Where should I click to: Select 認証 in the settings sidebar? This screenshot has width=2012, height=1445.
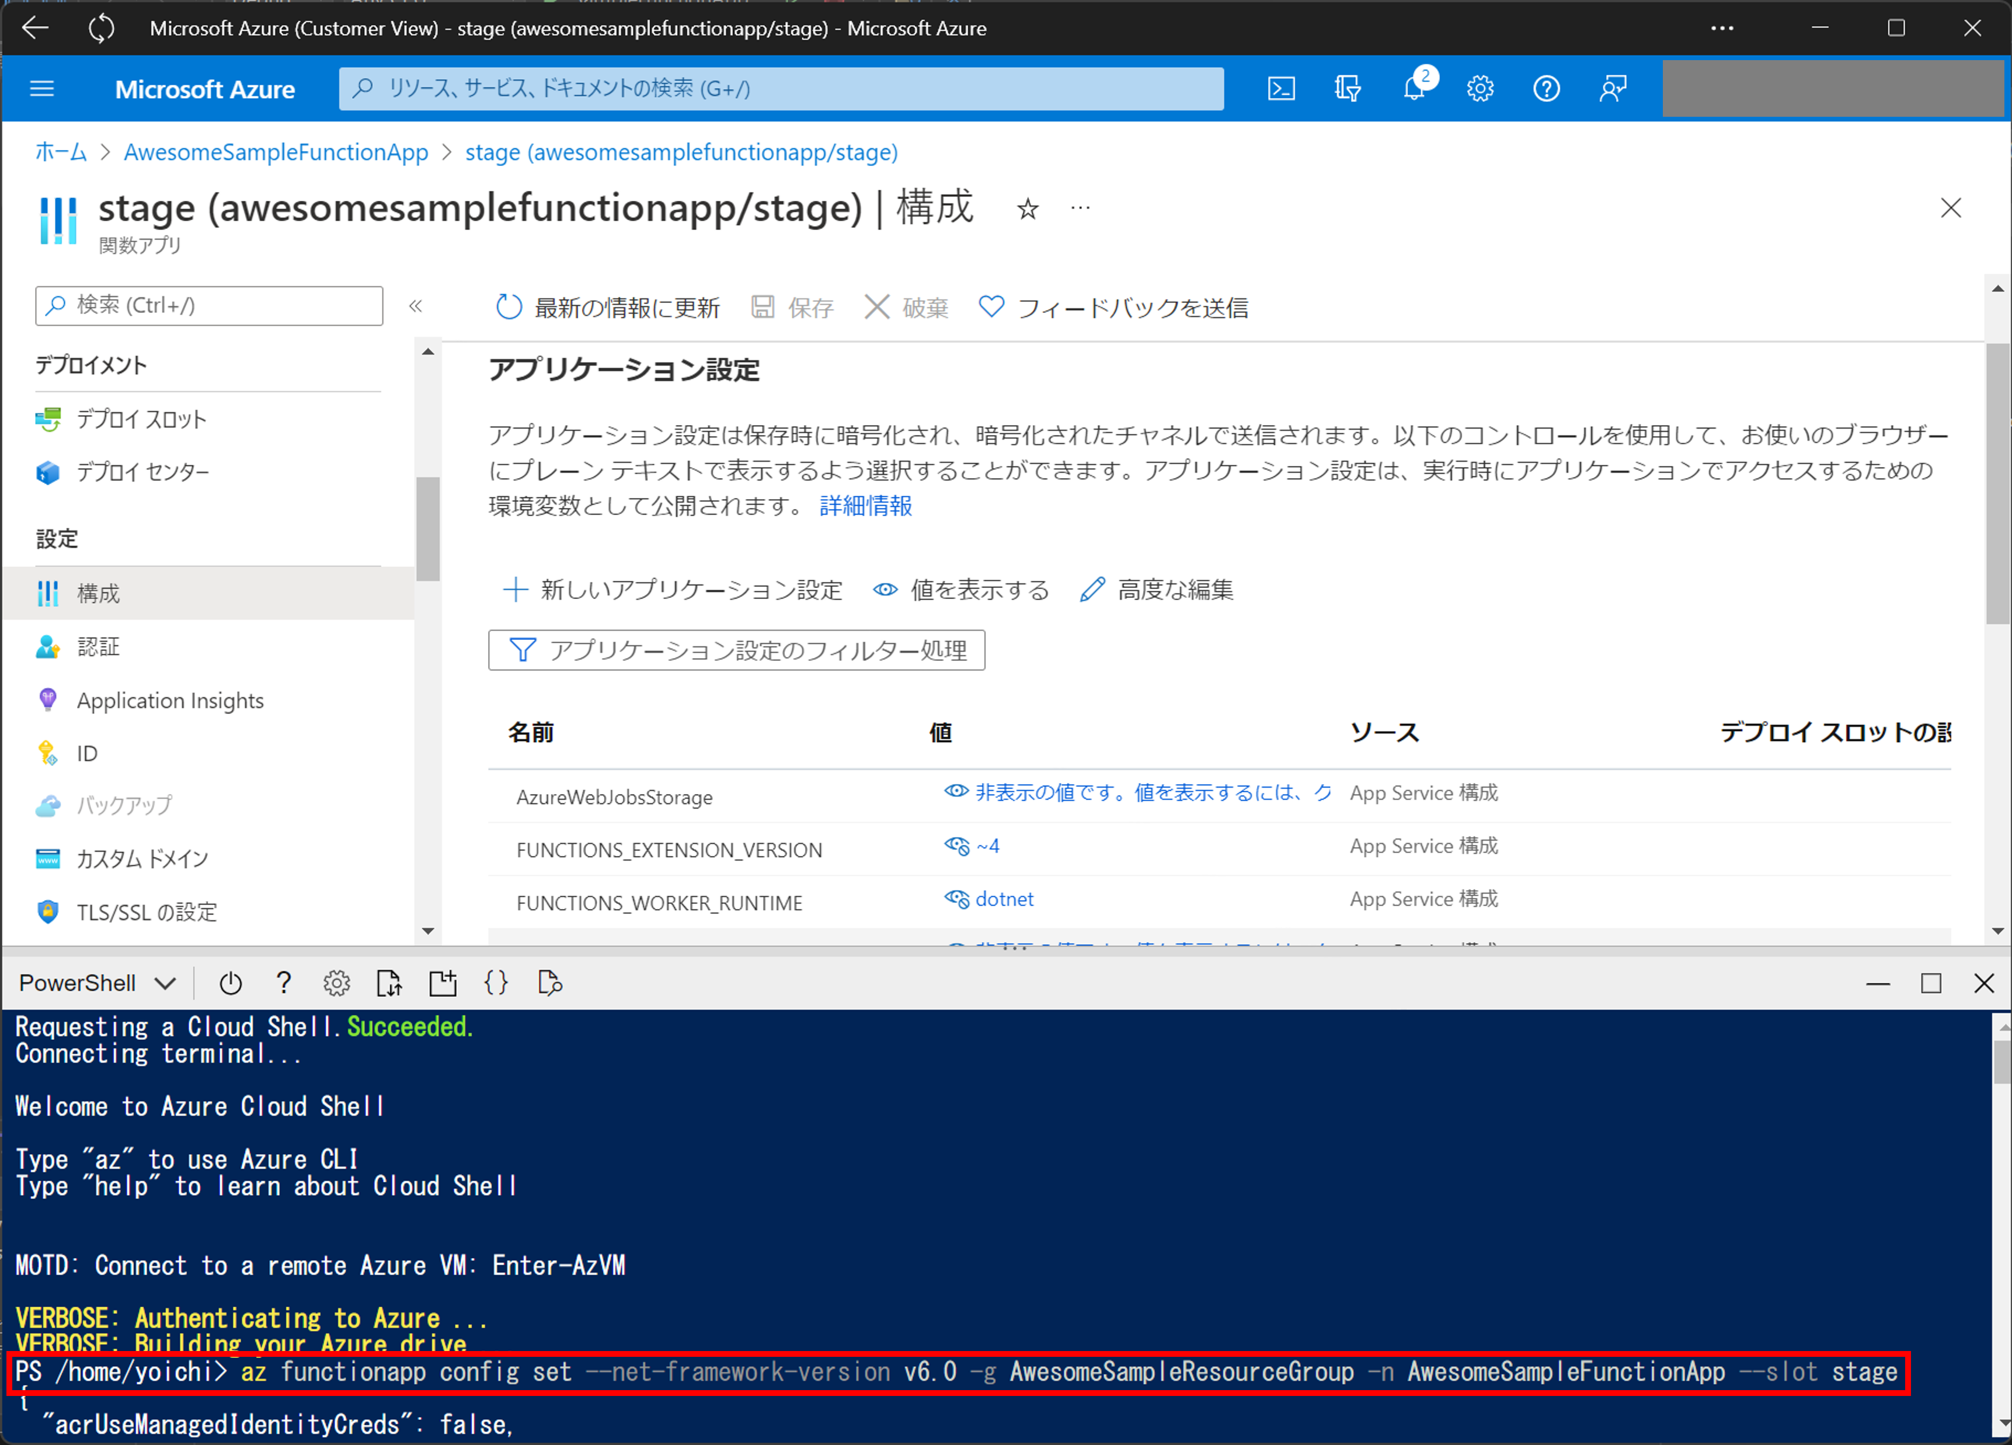(x=99, y=646)
